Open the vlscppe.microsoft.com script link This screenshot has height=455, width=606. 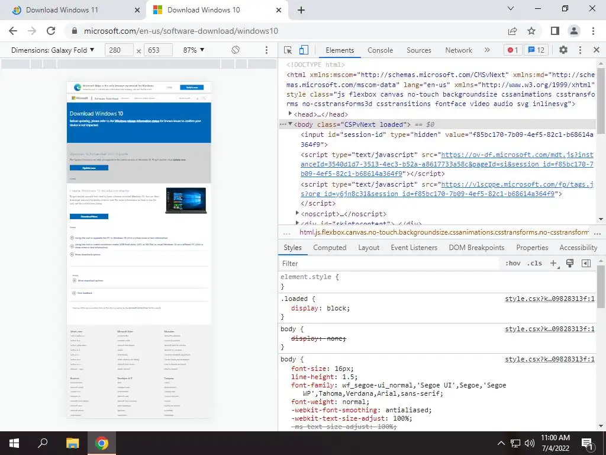447,189
